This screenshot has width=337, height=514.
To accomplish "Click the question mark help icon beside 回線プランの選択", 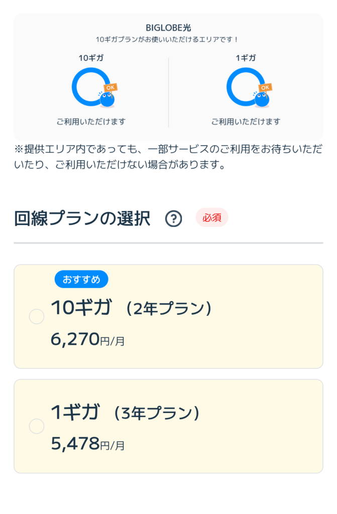I will coord(173,218).
